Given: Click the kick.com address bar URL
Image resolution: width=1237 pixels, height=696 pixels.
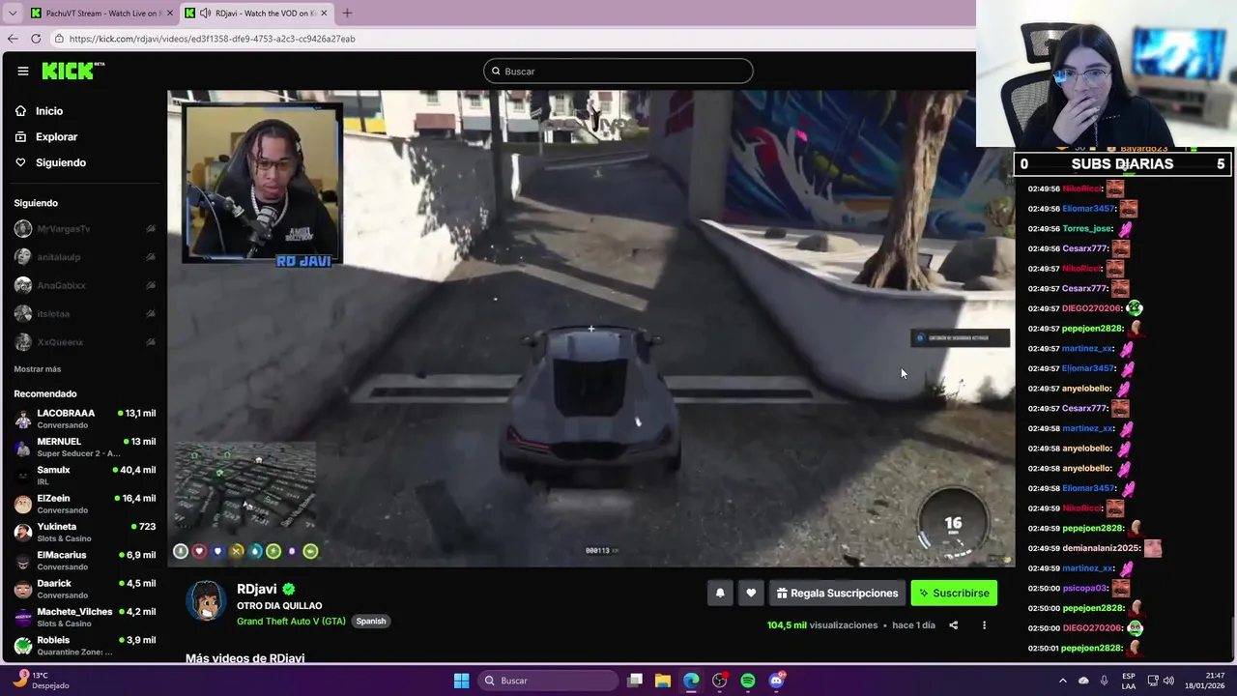Looking at the screenshot, I should click(212, 39).
